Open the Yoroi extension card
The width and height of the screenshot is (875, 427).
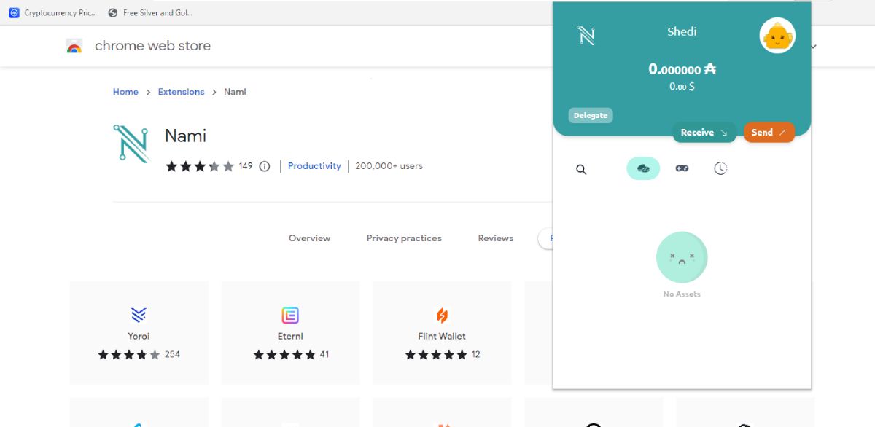[x=139, y=332]
